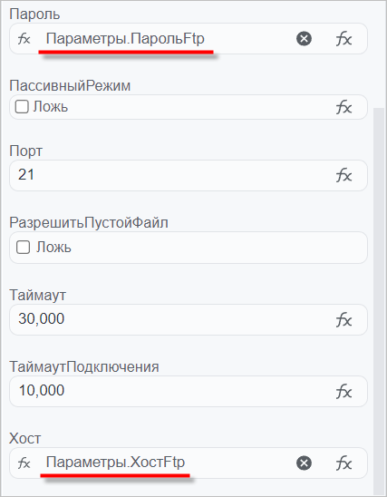Screen dimensions: 387x497
Task: Click the Ложь label under ПассивныйРежим
Action: tap(51, 107)
